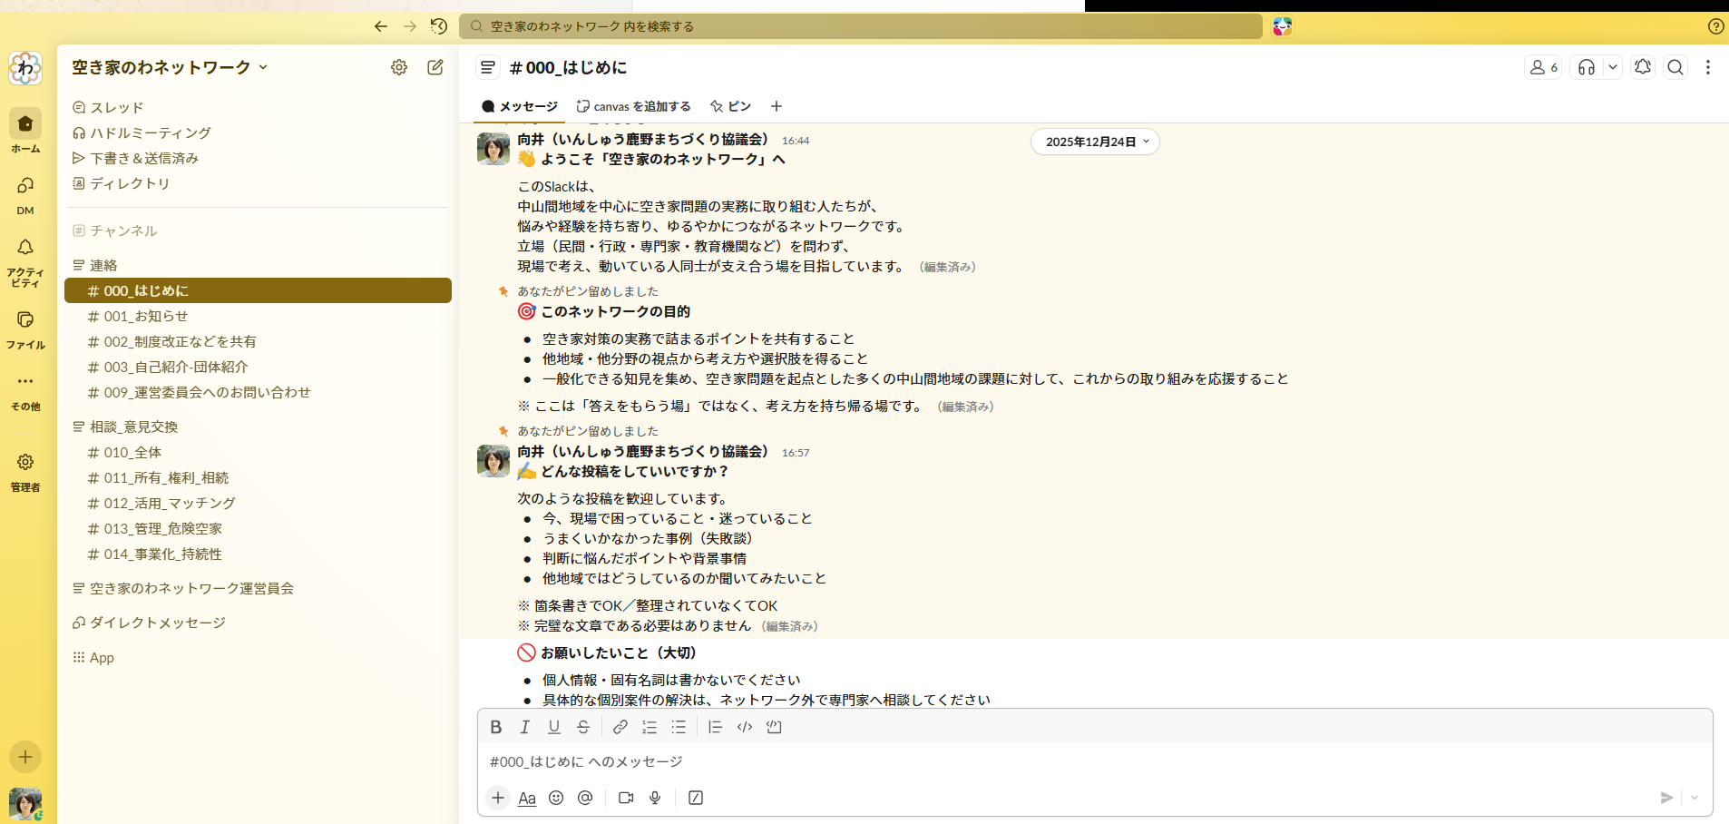Open the 001_お知らせ channel
The width and height of the screenshot is (1729, 824).
pyautogui.click(x=145, y=316)
